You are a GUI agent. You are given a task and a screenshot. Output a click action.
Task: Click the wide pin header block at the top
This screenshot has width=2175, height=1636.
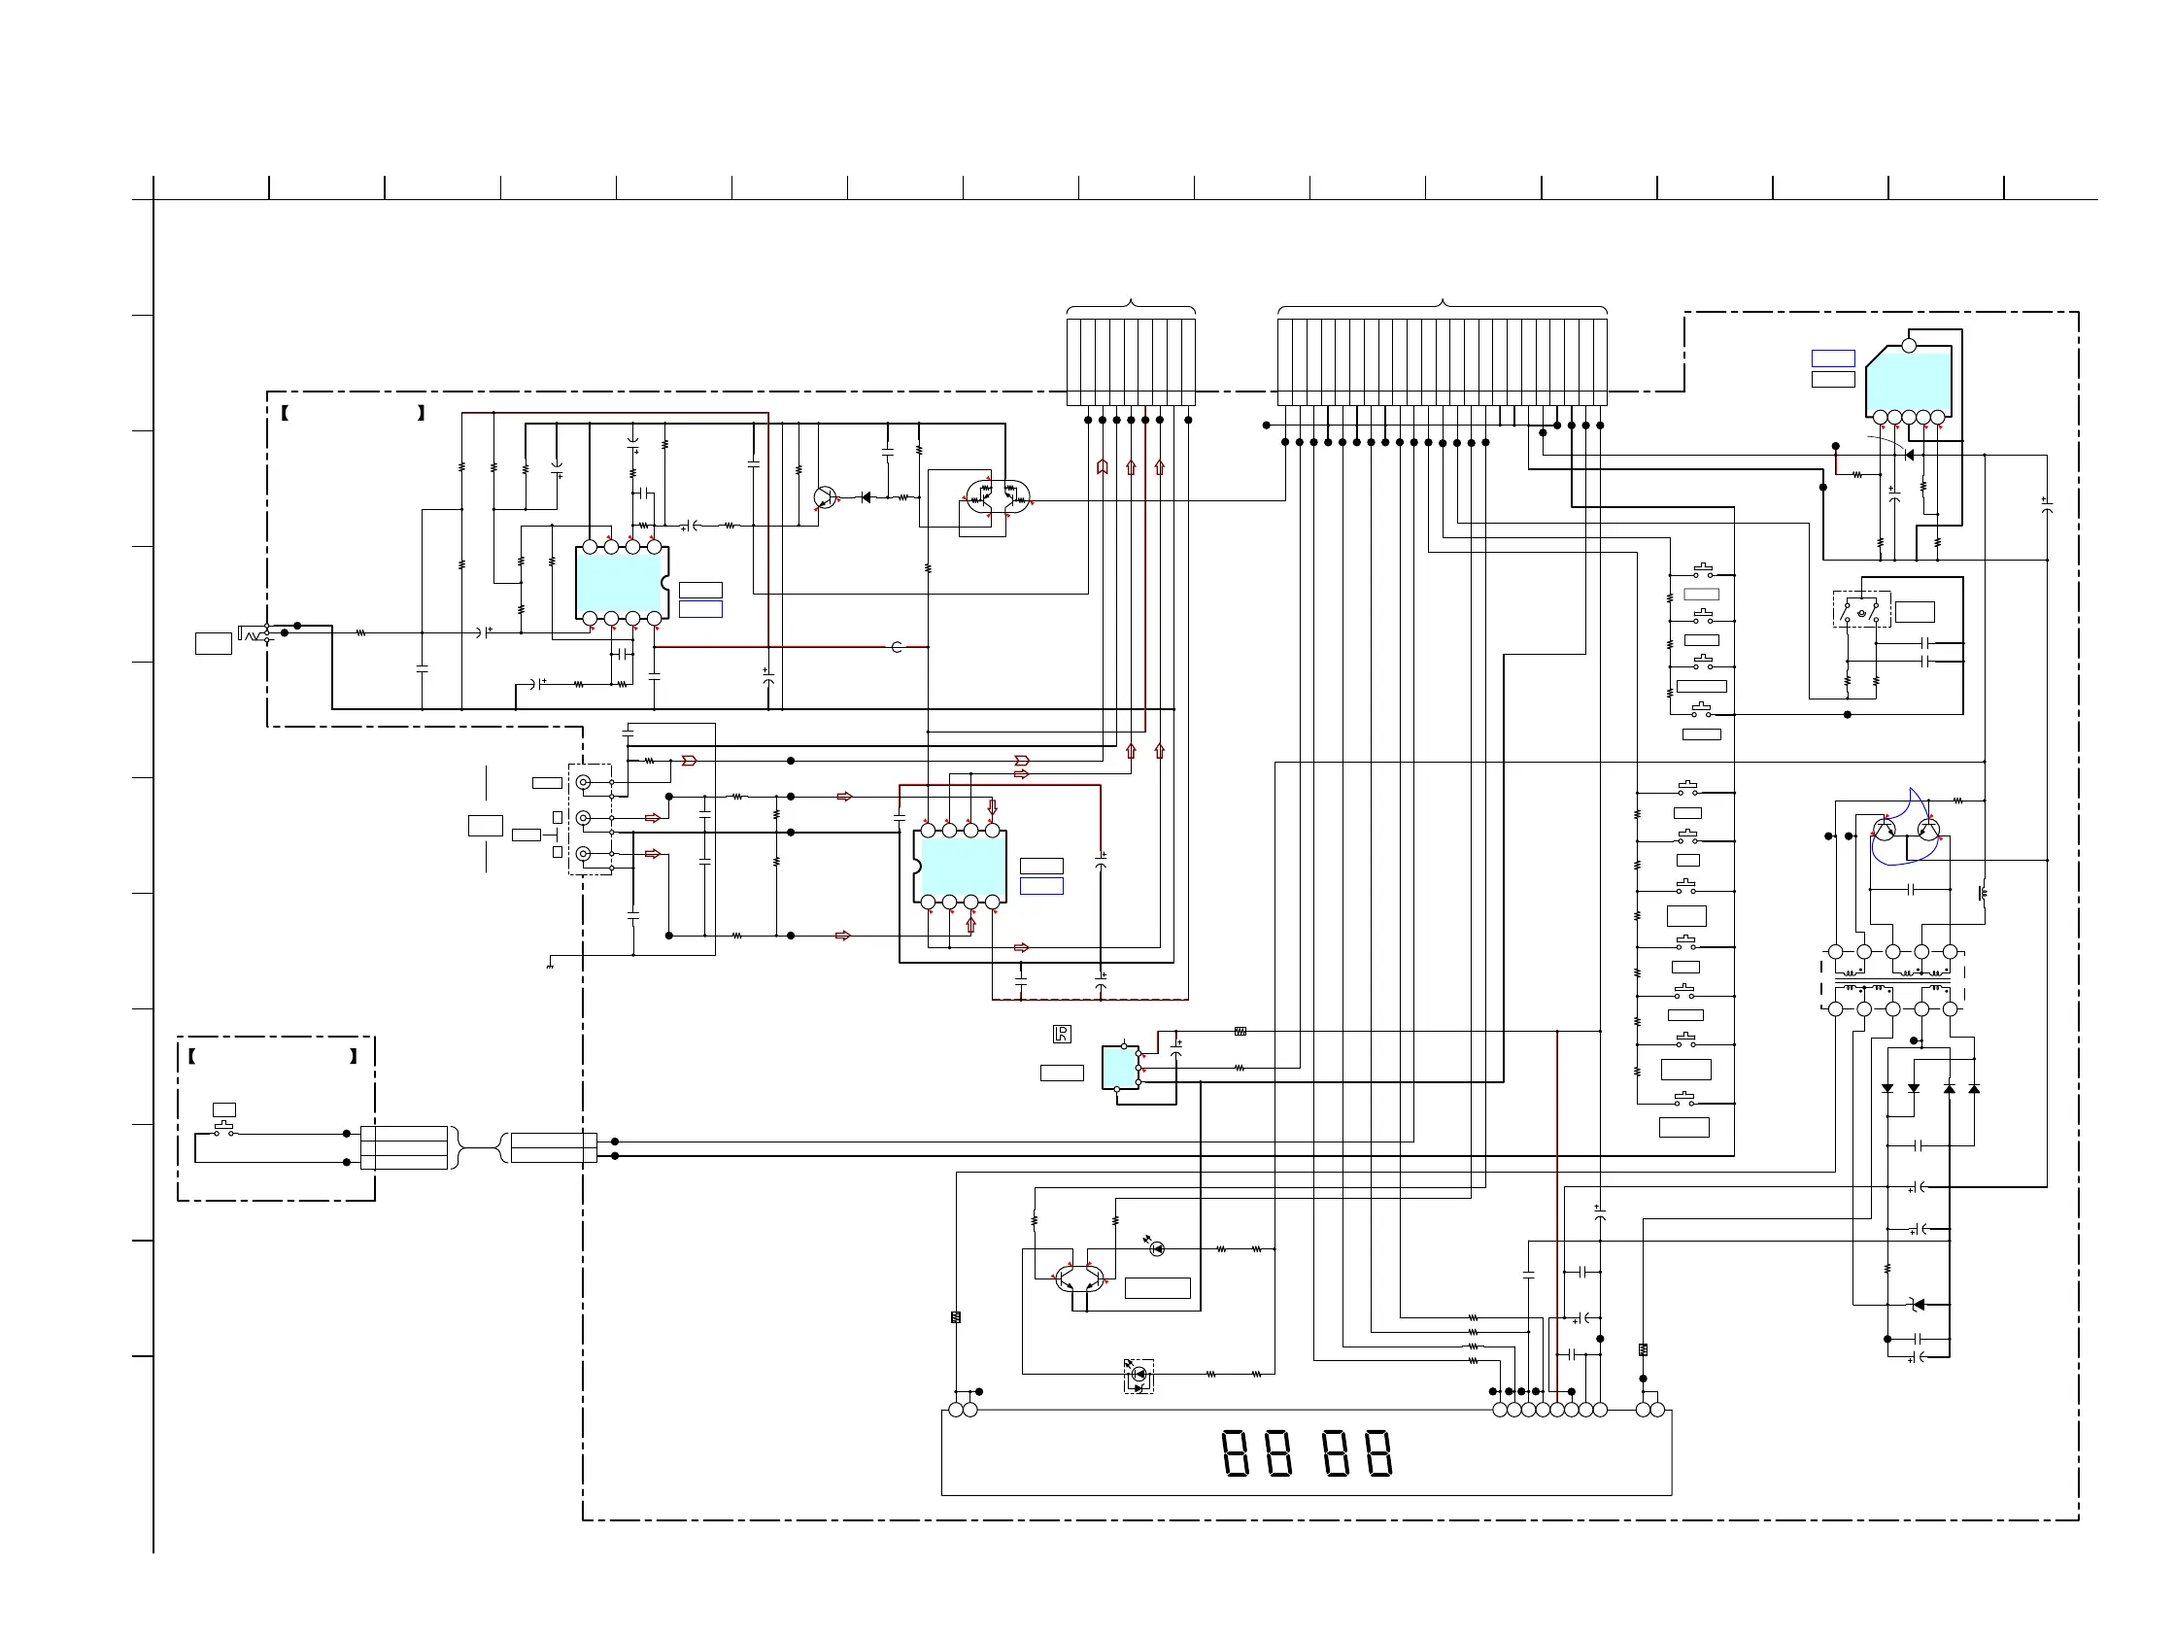[x=1443, y=360]
